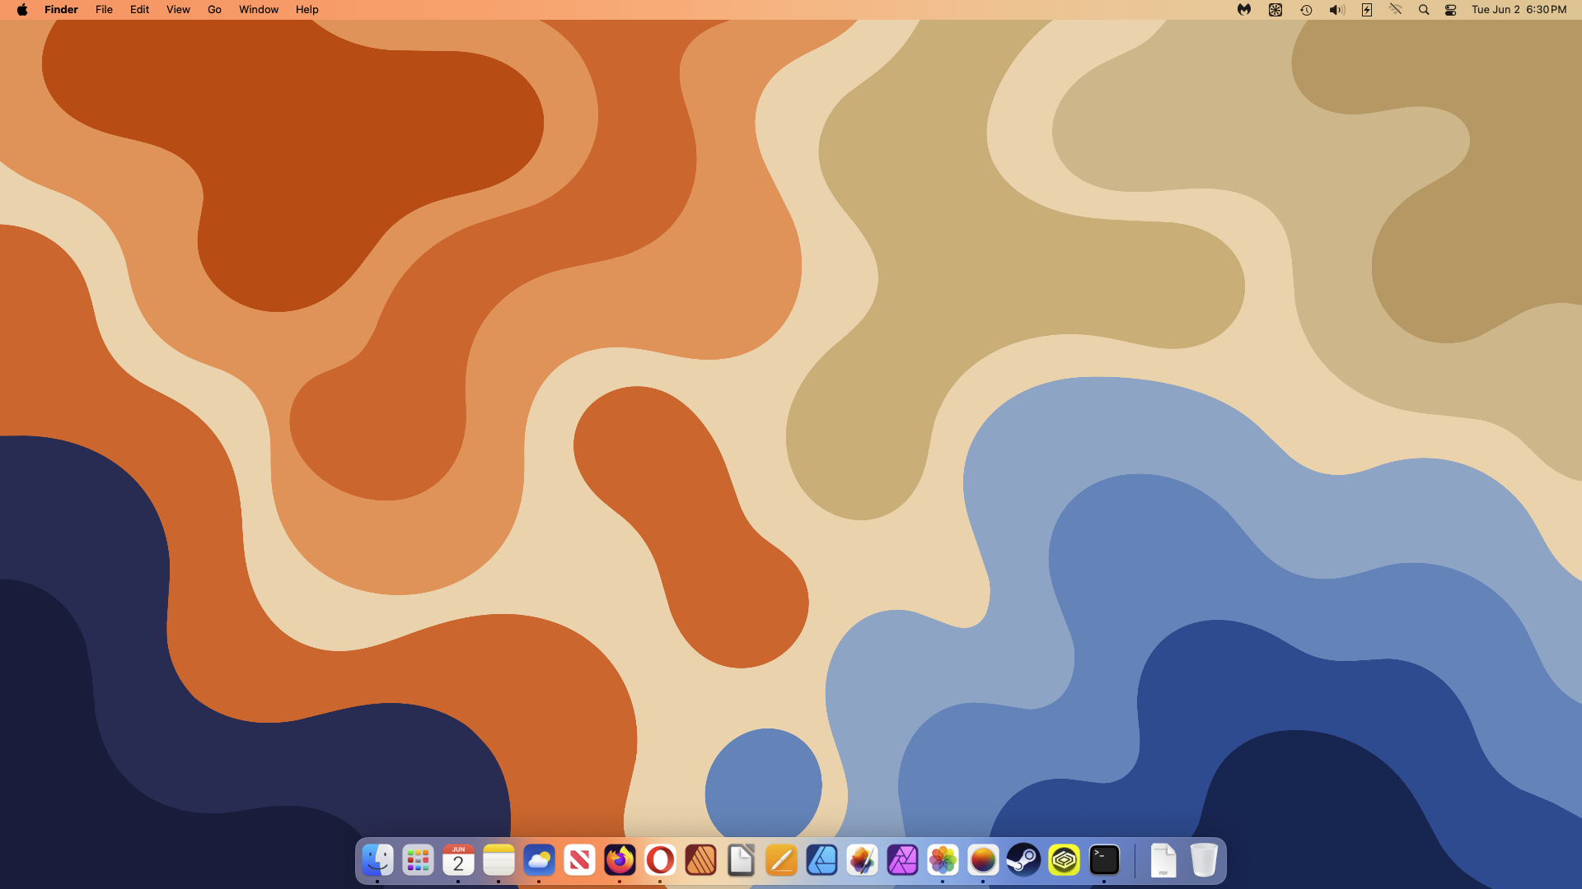Open the Window menu
The width and height of the screenshot is (1582, 889).
click(x=259, y=10)
